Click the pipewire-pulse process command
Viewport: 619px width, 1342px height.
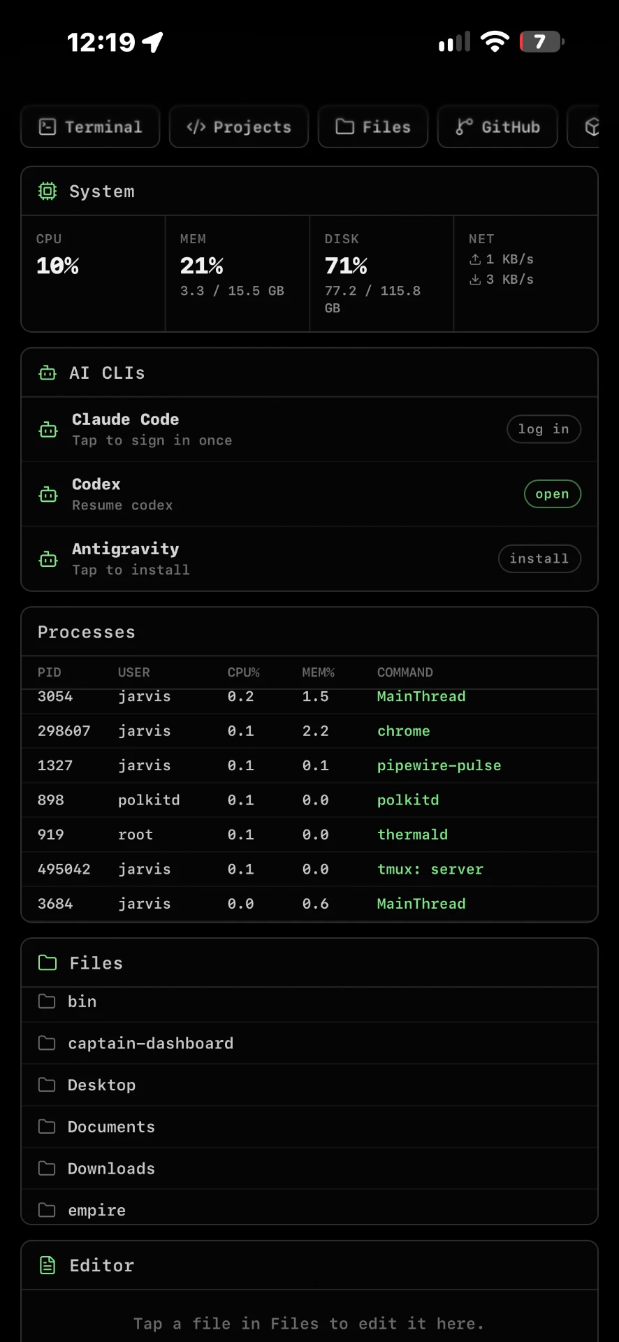tap(439, 765)
